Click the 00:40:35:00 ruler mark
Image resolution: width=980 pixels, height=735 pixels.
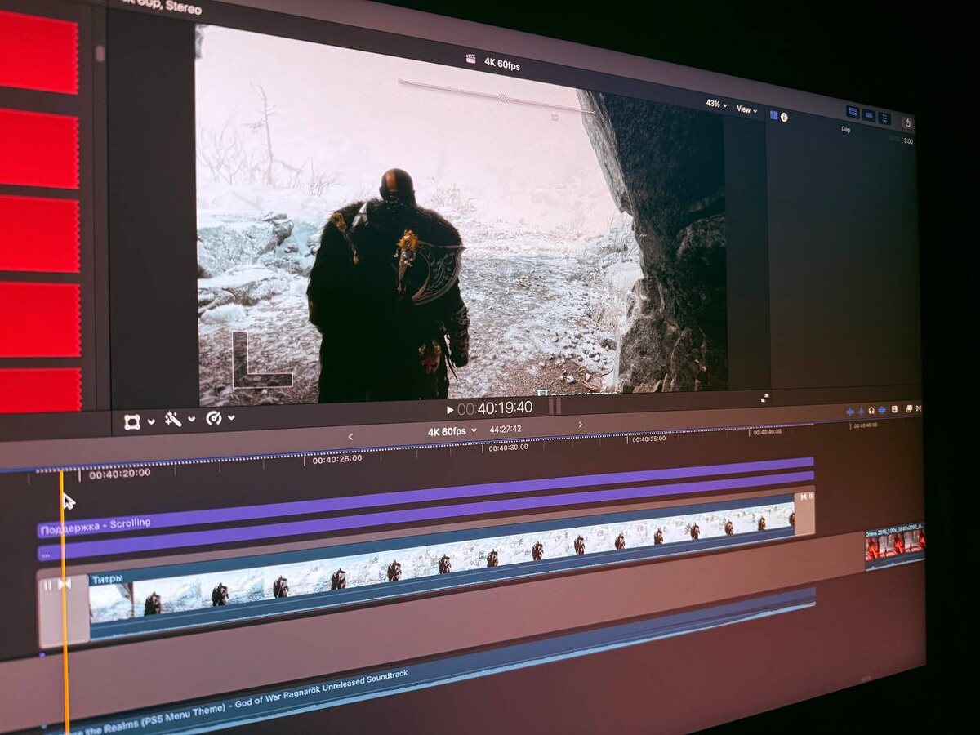[648, 439]
